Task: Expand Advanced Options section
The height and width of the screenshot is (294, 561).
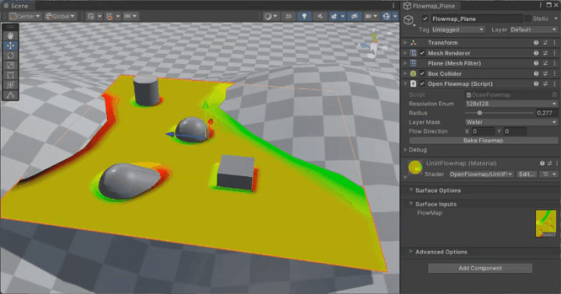Action: pos(410,252)
